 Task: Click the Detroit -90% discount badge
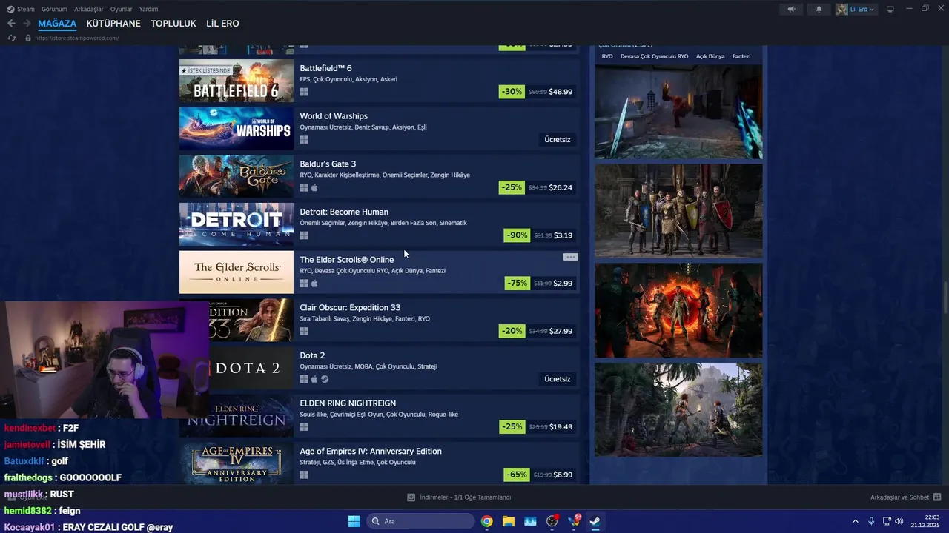(516, 235)
